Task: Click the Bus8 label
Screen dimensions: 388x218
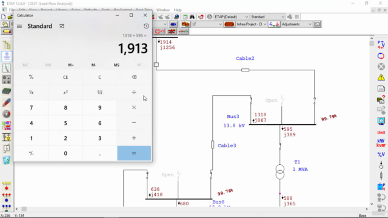Action: tap(218, 202)
